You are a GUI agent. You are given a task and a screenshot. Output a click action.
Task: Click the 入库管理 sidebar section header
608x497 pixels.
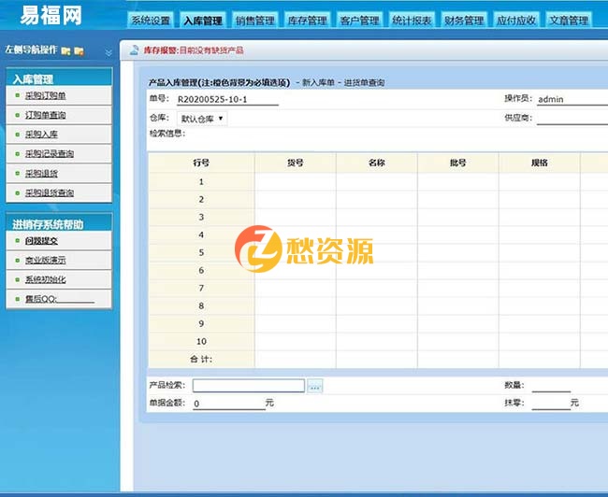click(x=59, y=78)
